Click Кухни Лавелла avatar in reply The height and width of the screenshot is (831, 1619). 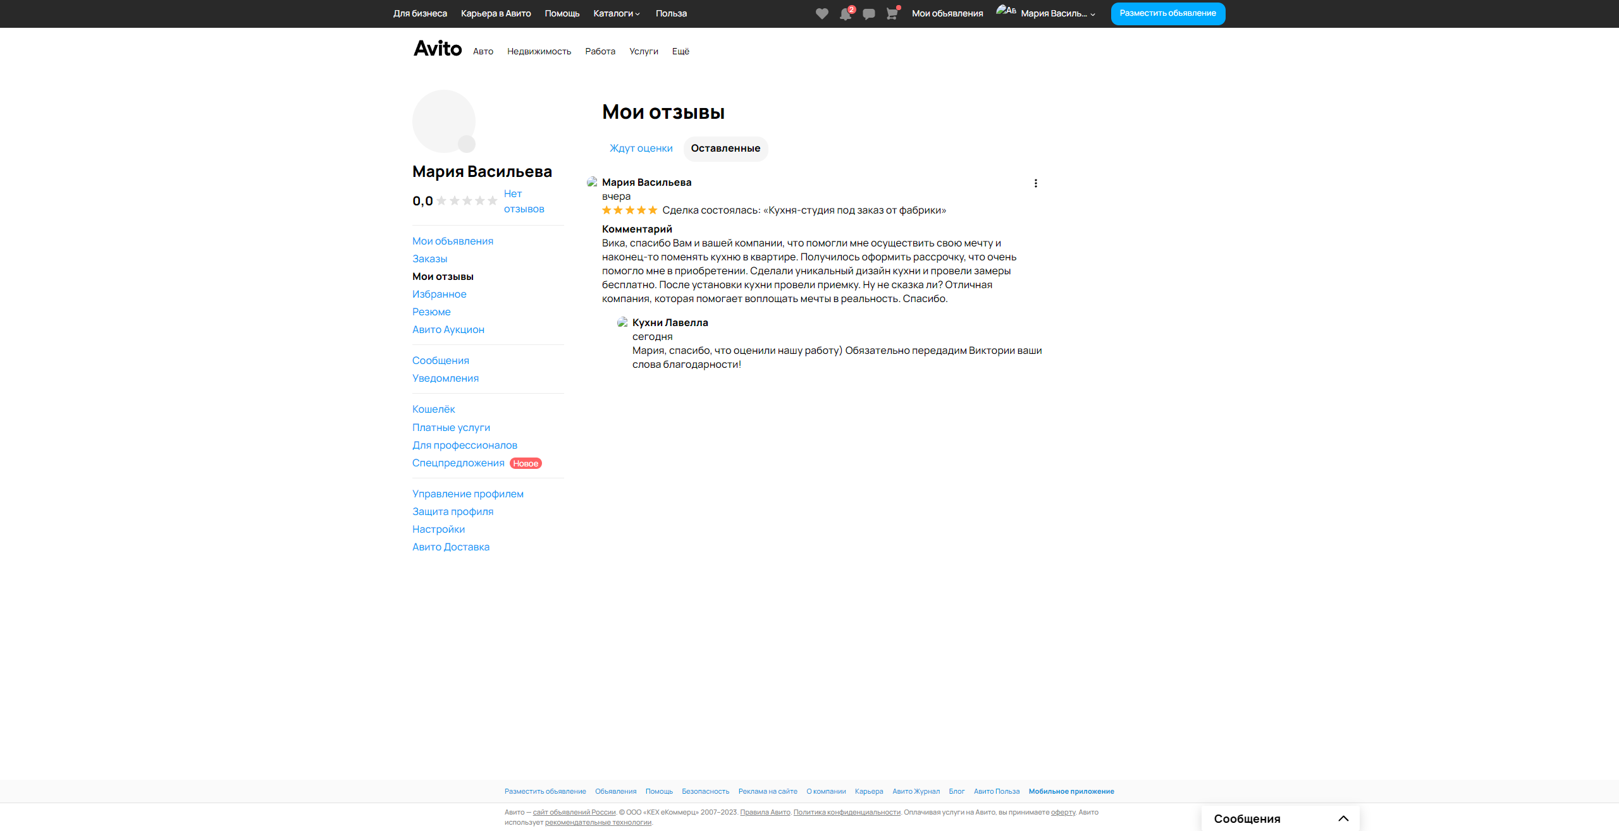click(x=622, y=322)
